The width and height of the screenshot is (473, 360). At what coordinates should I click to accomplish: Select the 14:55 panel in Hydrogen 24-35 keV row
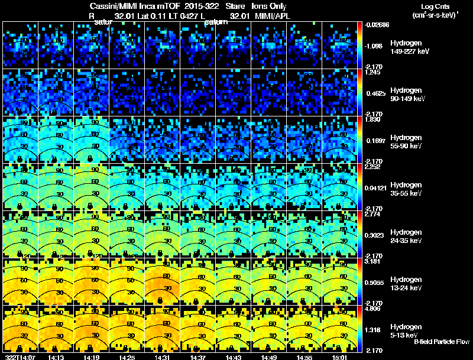pos(304,234)
